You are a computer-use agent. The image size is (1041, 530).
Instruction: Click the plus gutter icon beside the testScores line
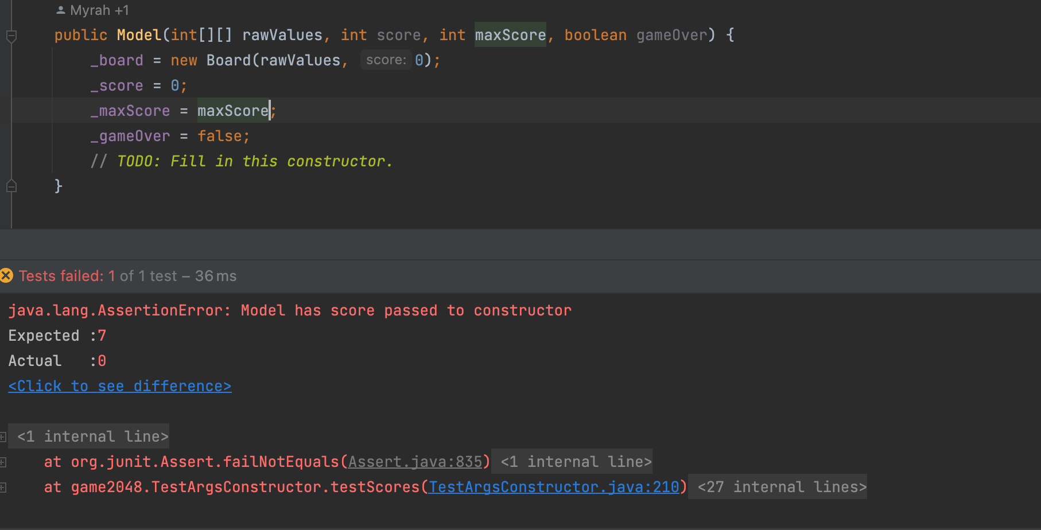(3, 488)
